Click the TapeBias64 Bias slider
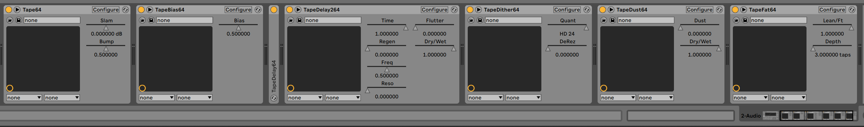864x127 pixels. pos(238,27)
